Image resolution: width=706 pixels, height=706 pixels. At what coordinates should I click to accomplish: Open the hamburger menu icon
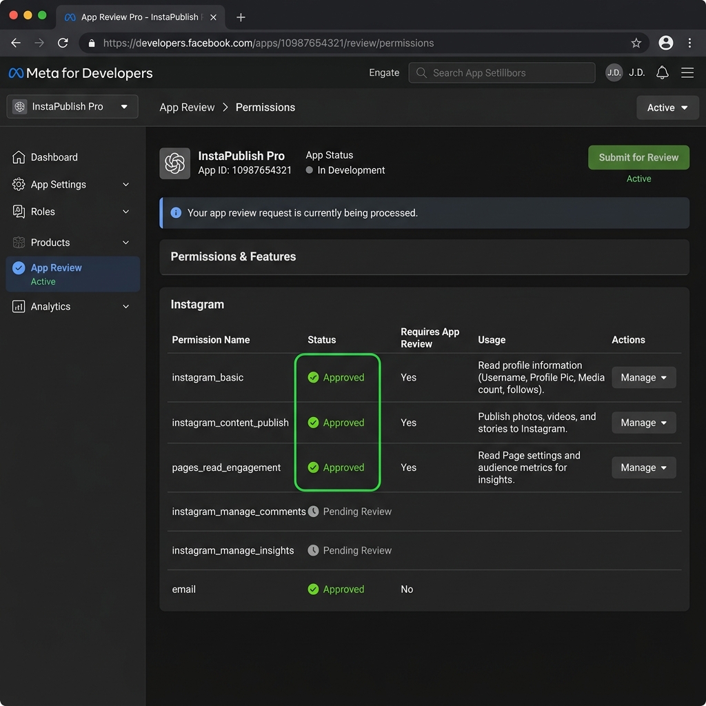click(687, 72)
